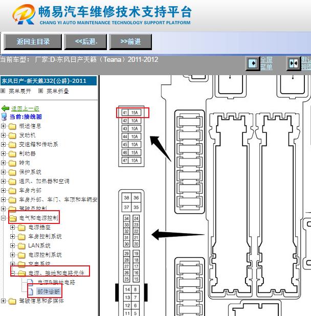
Task: Click the folder icon for 发动机
Action: tap(12, 136)
